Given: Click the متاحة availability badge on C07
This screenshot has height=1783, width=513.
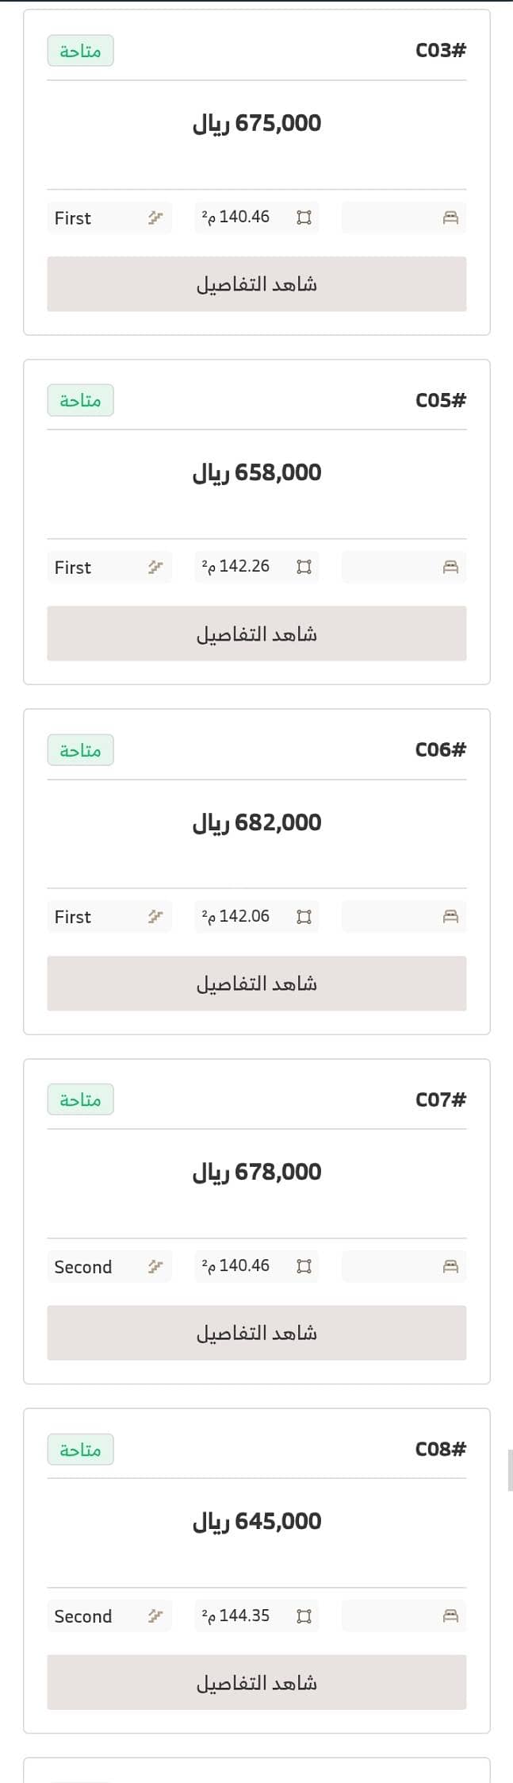Looking at the screenshot, I should [x=80, y=1099].
